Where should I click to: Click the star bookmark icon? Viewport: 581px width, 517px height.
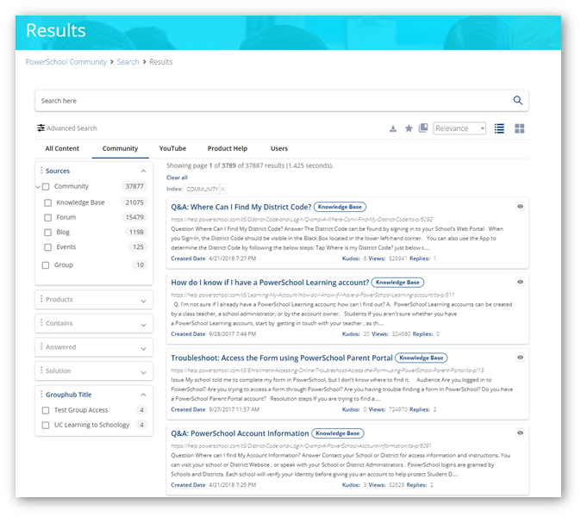pos(409,128)
